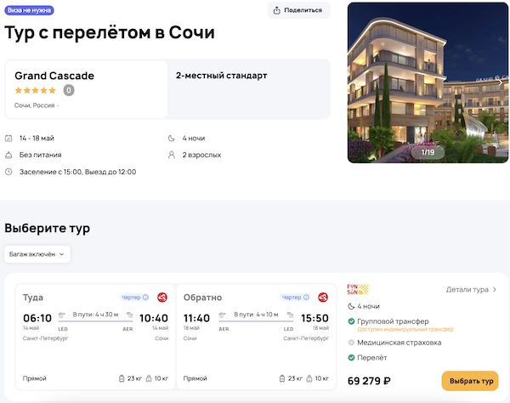Select the Grand Cascade hotel card
The width and height of the screenshot is (510, 403).
(x=87, y=88)
